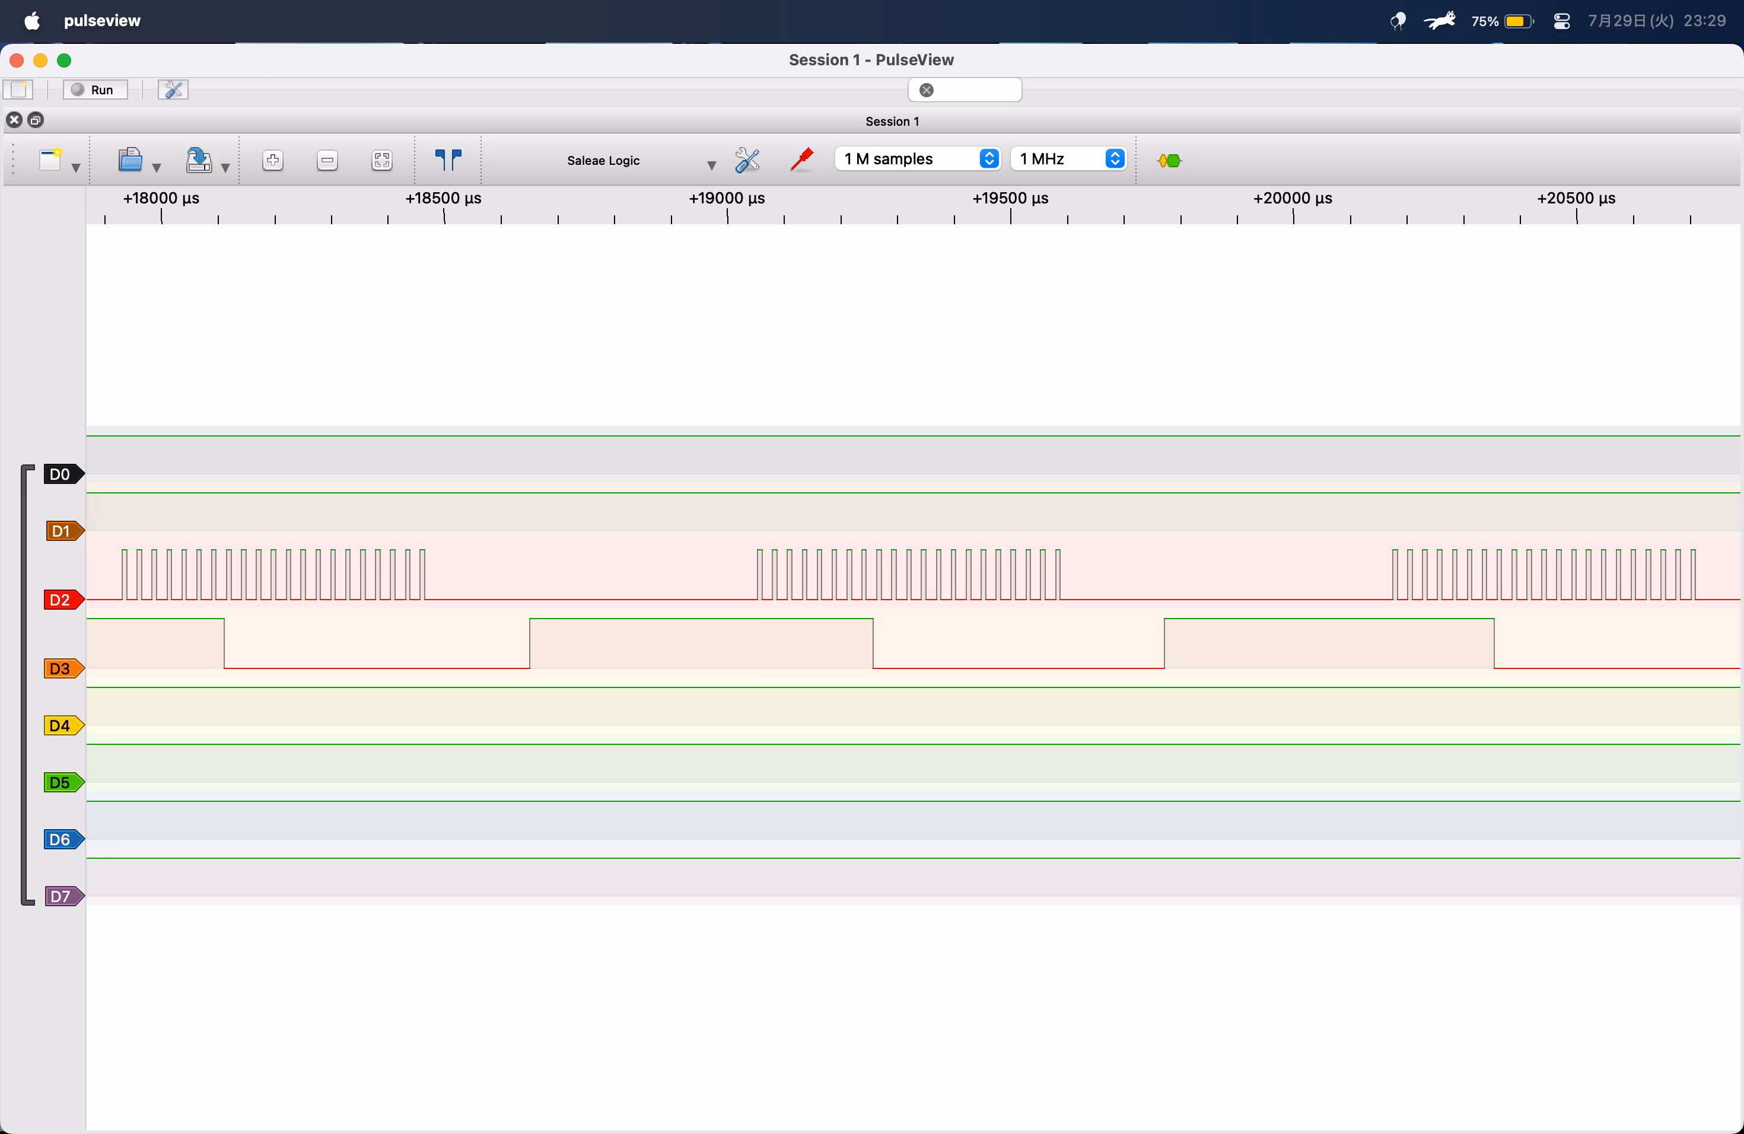The width and height of the screenshot is (1744, 1134).
Task: Expand the open file dropdown arrow
Action: (156, 168)
